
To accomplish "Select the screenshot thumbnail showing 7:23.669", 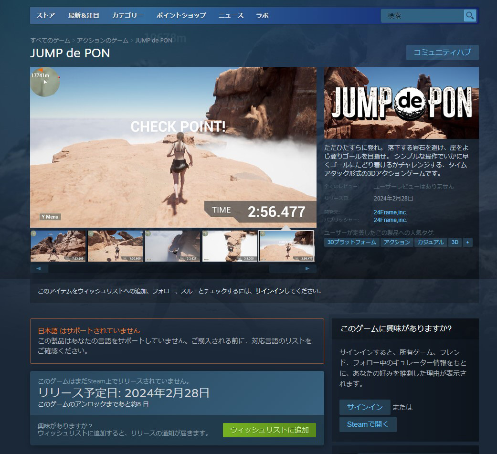I will (58, 246).
